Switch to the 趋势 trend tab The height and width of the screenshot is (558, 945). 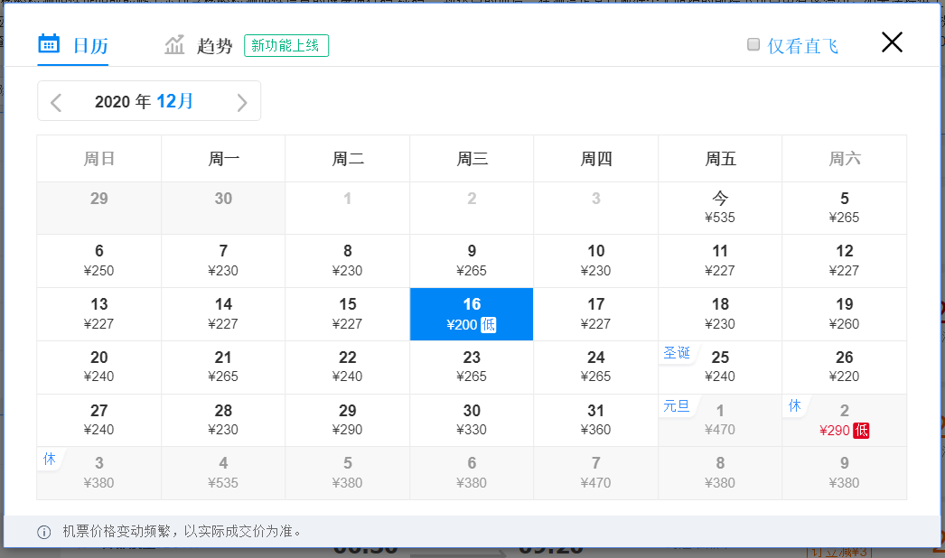click(198, 46)
